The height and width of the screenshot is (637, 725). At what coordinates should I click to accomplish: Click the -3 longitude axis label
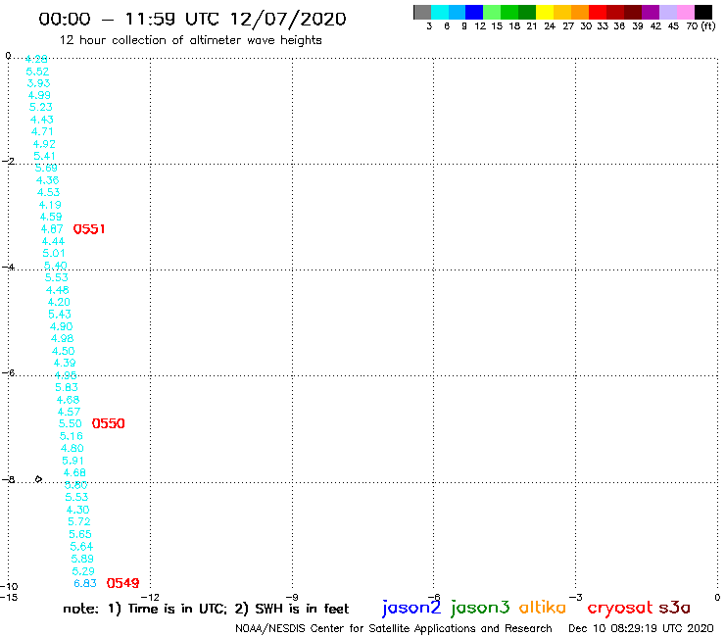[576, 597]
